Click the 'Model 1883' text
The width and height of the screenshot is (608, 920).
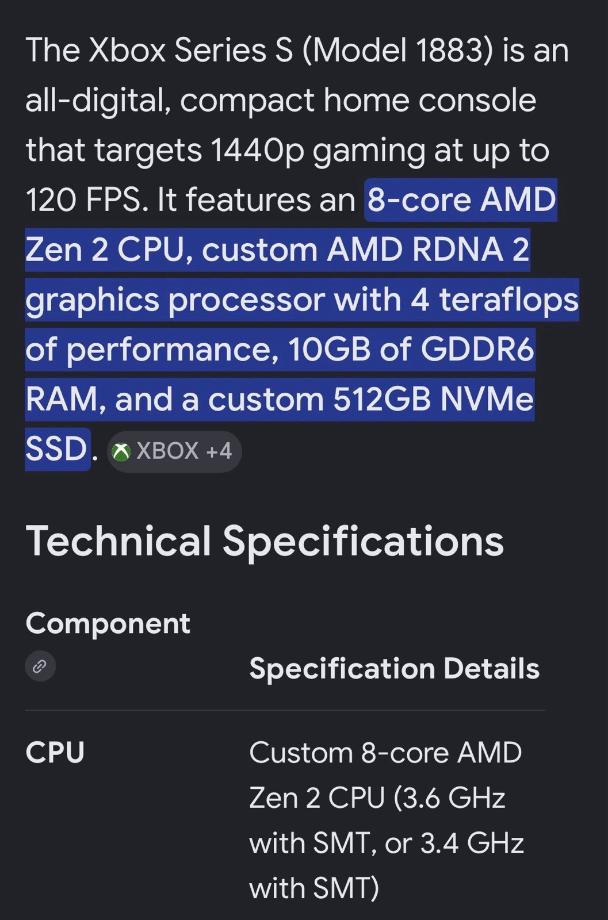point(397,51)
